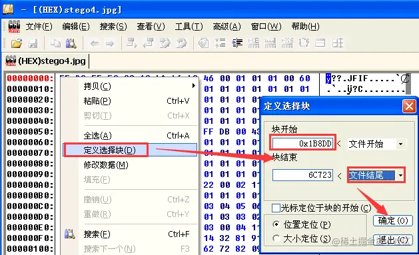Click the %$ toolbar icon

pyautogui.click(x=287, y=43)
